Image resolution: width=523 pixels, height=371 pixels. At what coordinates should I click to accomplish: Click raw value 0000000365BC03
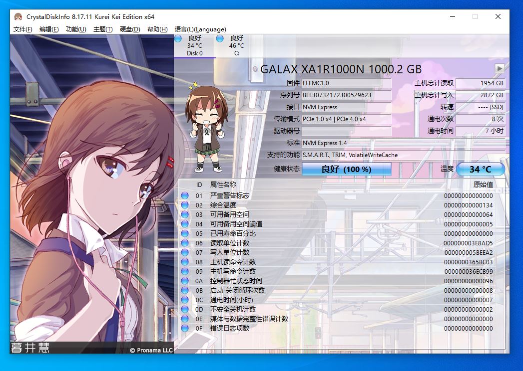[468, 262]
